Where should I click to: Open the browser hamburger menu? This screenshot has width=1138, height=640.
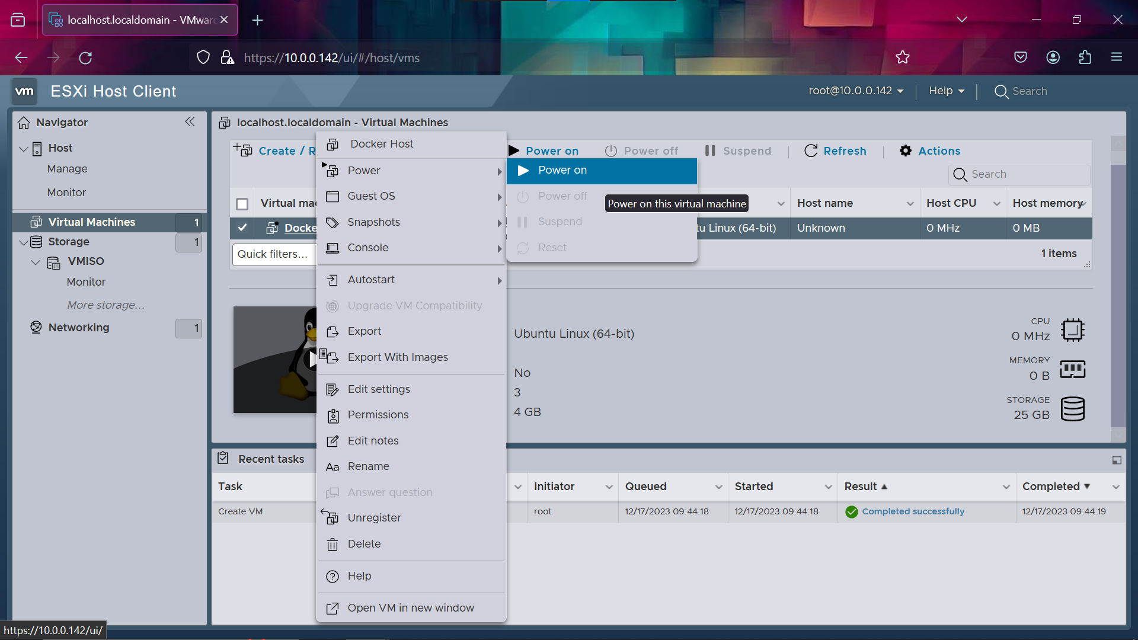pyautogui.click(x=1117, y=57)
